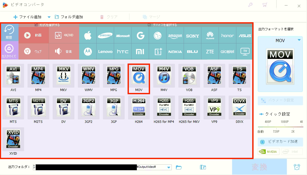Select the DIVX encoder format

[240, 107]
